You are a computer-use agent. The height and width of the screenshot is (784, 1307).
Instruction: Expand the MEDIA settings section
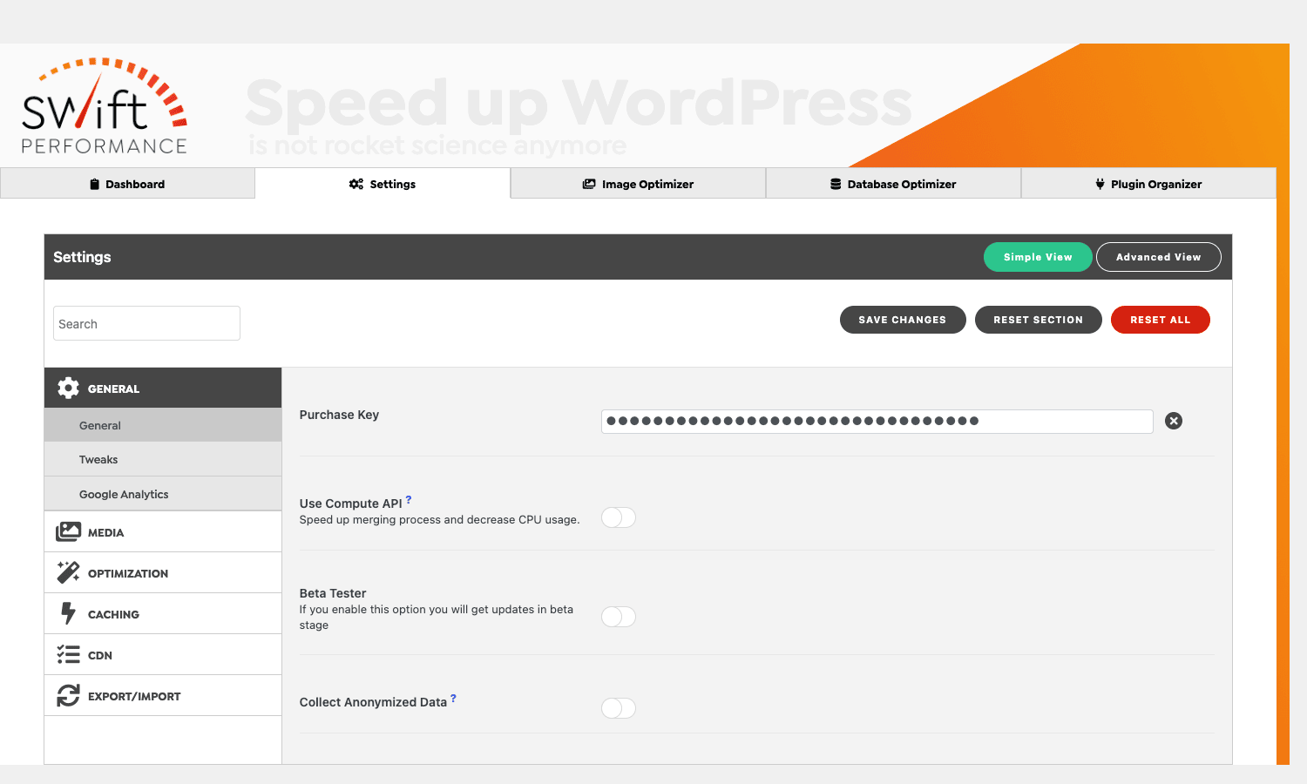click(x=163, y=532)
